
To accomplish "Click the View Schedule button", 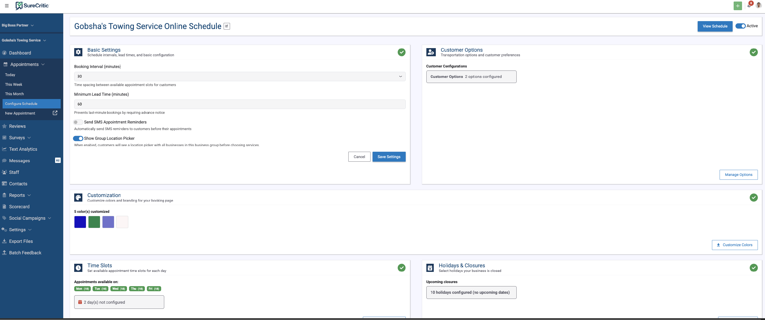I will 715,26.
